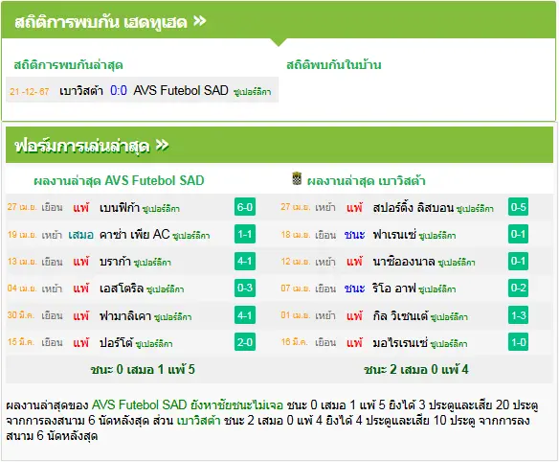Click the 21-12-67 match date
The width and height of the screenshot is (559, 462).
click(30, 92)
